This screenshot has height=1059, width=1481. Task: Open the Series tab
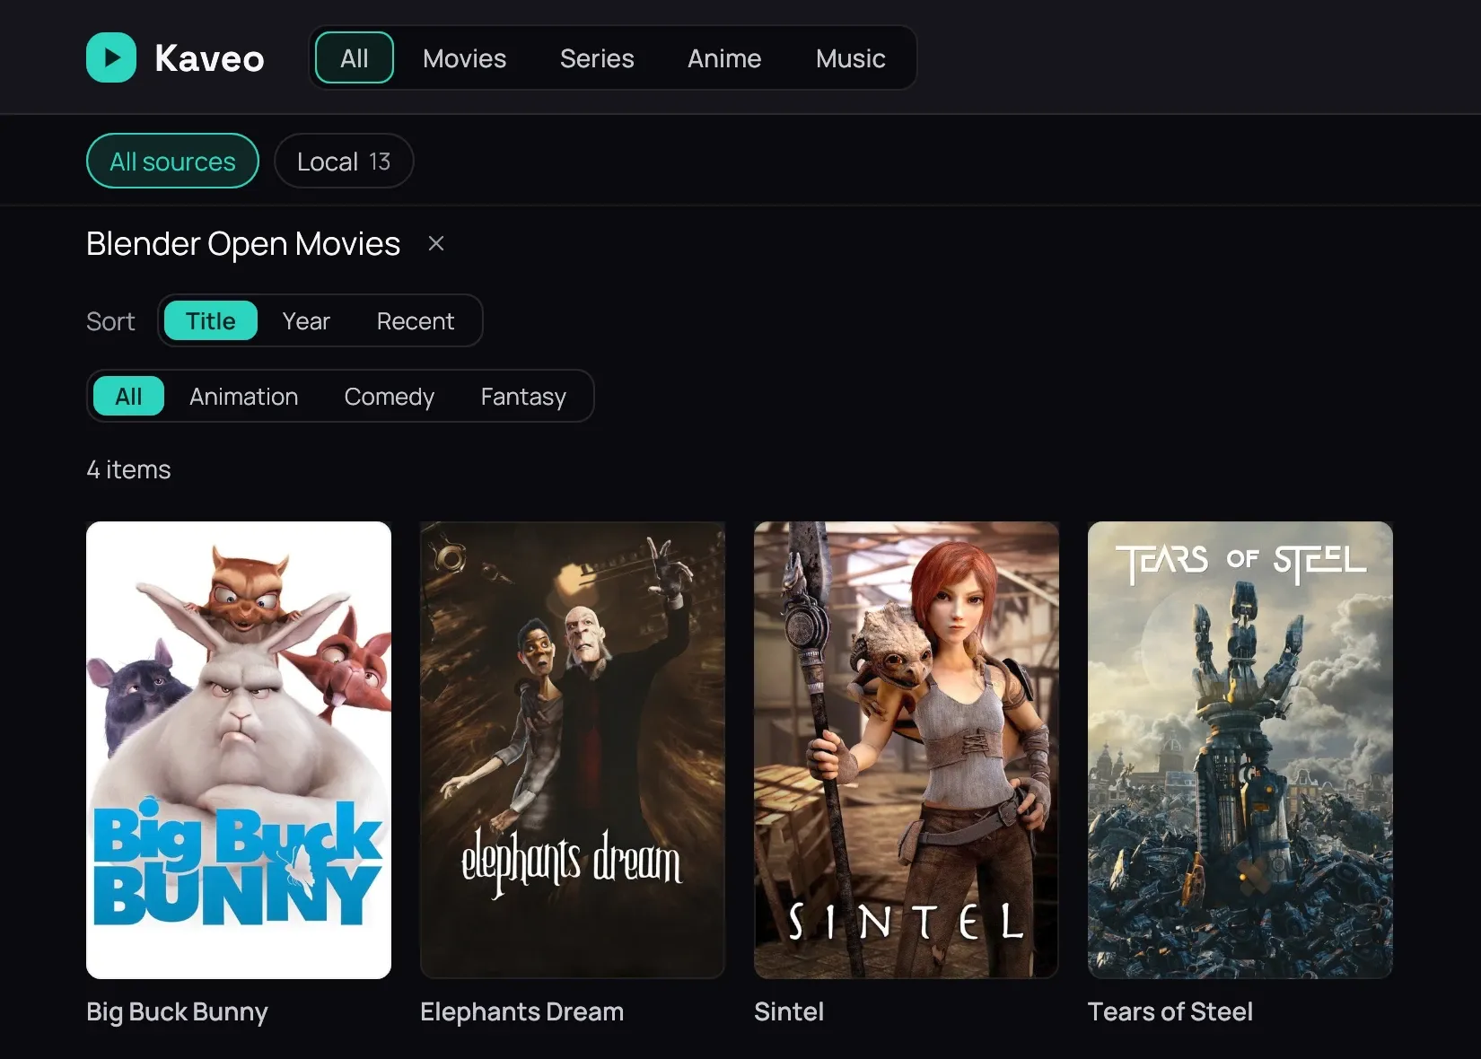[597, 58]
